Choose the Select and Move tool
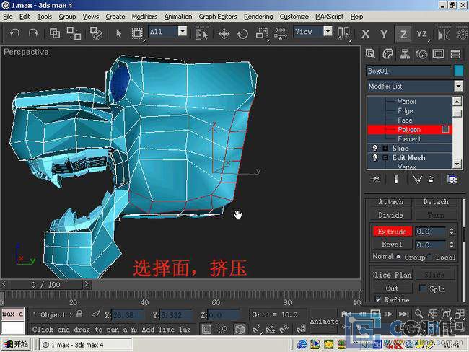This screenshot has width=469, height=352. click(224, 33)
